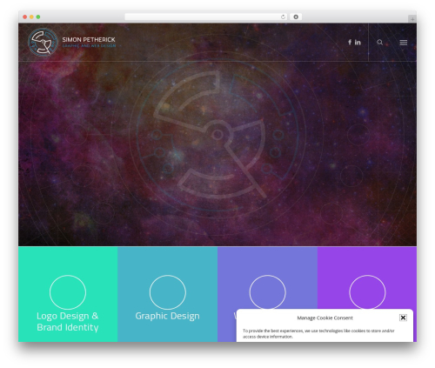
Task: Click the search magnifier icon
Action: click(x=379, y=43)
